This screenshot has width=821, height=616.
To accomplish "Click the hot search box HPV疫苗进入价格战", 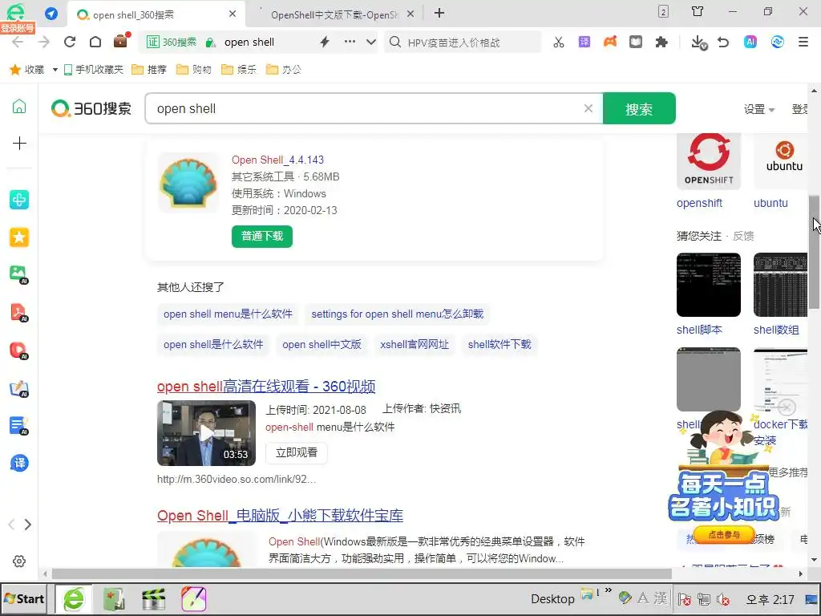I will (463, 42).
